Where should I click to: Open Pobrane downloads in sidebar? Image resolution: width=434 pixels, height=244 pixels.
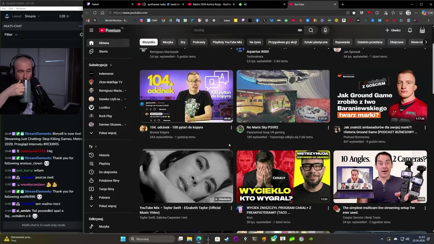click(107, 198)
